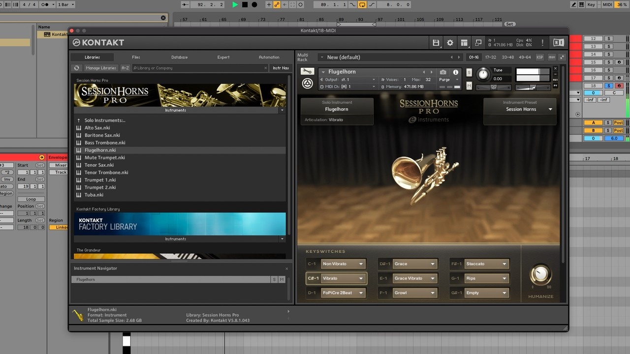This screenshot has width=630, height=354.
Task: Open the Automation tab
Action: pos(269,57)
